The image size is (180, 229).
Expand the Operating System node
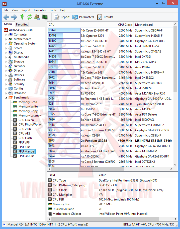[x=6, y=44]
